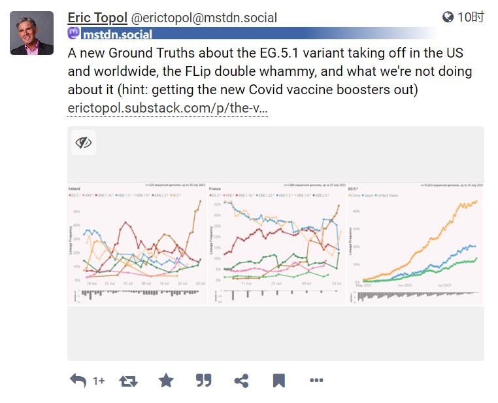Click the Mastodon logo beside mstdn.social
Viewport: 498px width, 403px height.
(x=75, y=34)
